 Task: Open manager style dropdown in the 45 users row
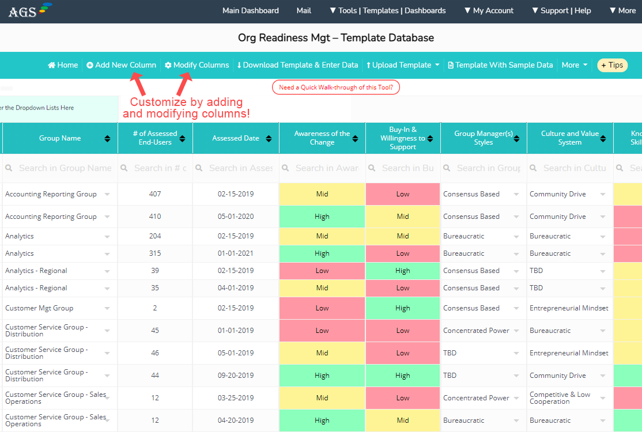[516, 331]
